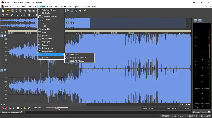Click the playback Rate slider handle
The height and width of the screenshot is (118, 212).
click(57, 107)
